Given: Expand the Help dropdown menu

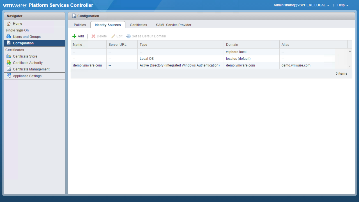Looking at the screenshot, I should click(342, 5).
